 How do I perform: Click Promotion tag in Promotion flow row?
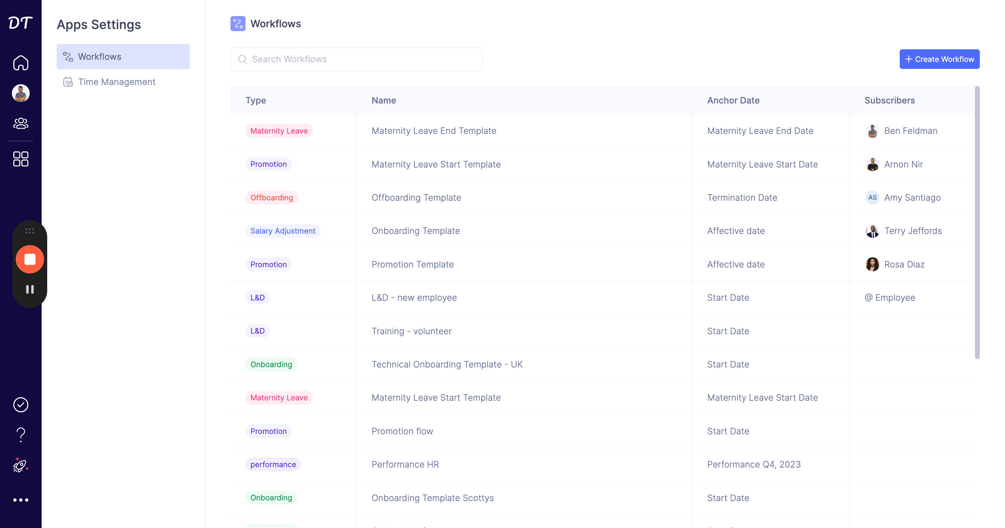pyautogui.click(x=269, y=431)
